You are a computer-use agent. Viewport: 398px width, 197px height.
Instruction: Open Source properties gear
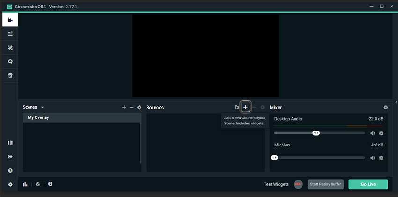pyautogui.click(x=263, y=107)
